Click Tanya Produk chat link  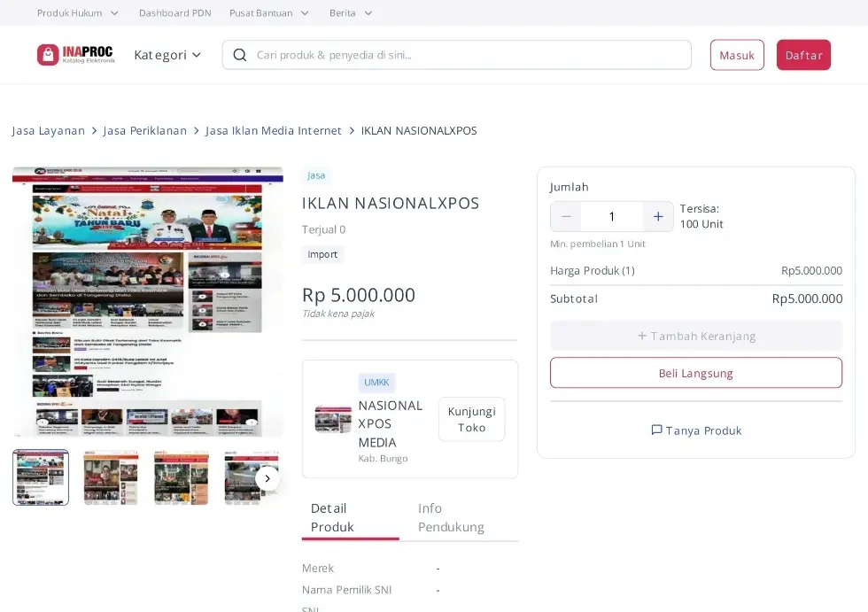coord(696,430)
